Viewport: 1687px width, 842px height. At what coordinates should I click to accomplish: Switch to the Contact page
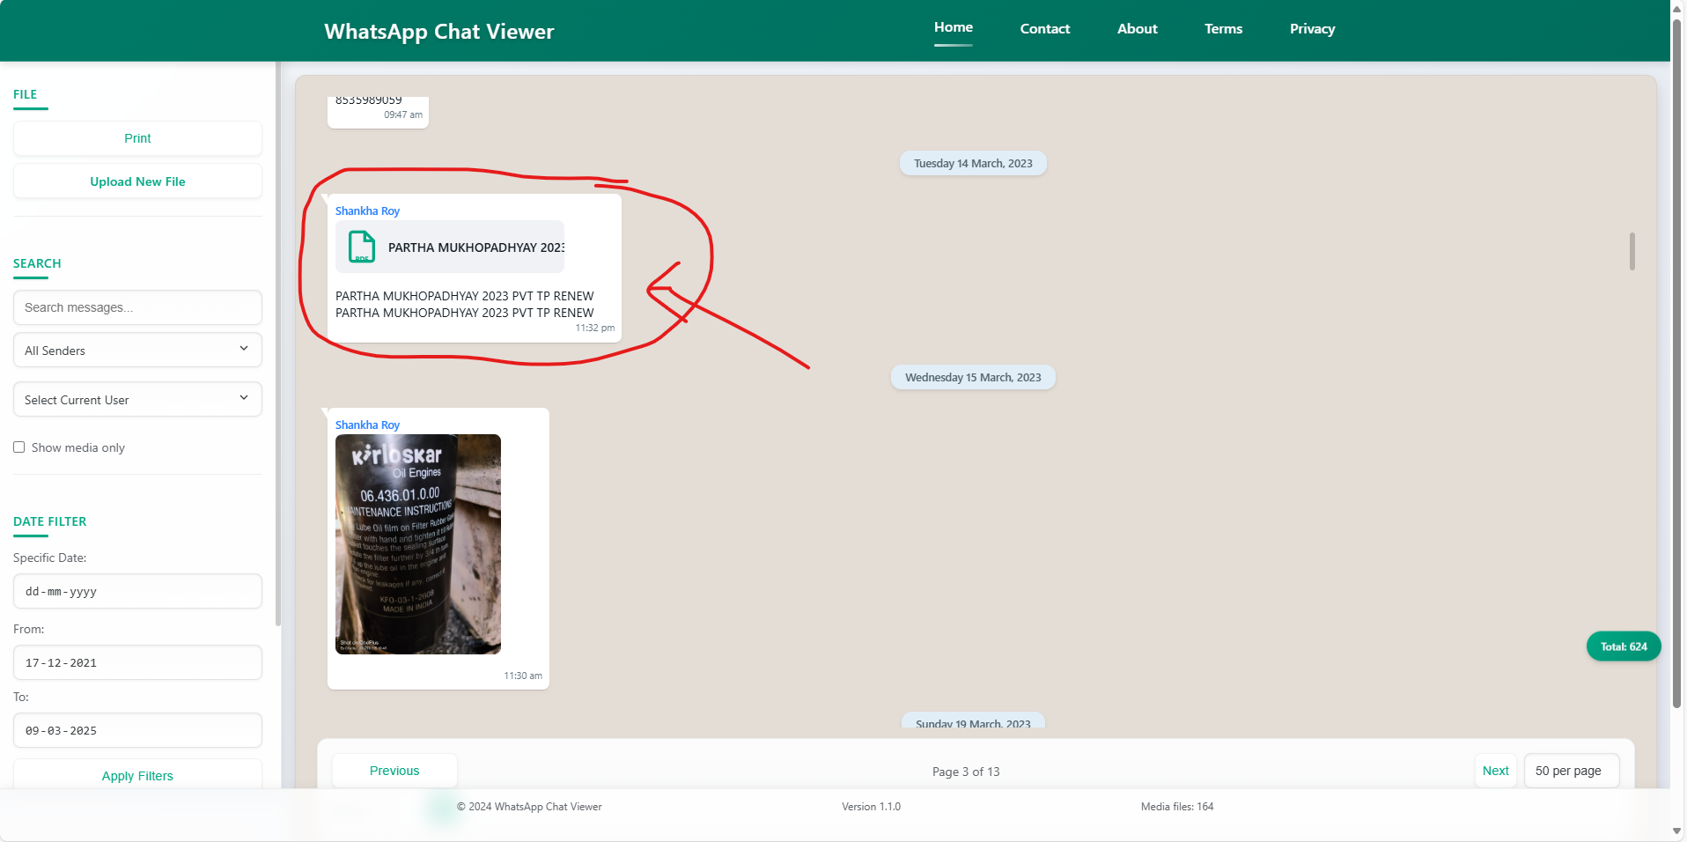pyautogui.click(x=1044, y=28)
